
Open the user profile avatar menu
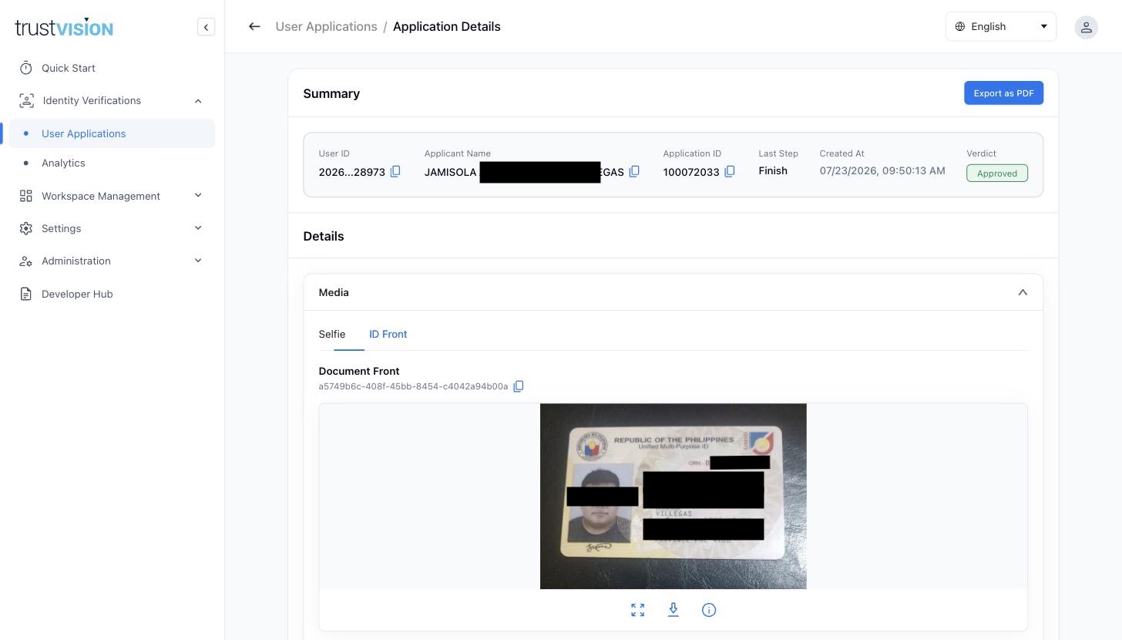(1086, 27)
